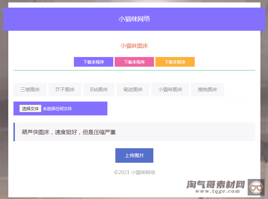Viewport: 268px width, 199px height.
Task: Click the 未选择任何文件 status text
Action: click(57, 109)
